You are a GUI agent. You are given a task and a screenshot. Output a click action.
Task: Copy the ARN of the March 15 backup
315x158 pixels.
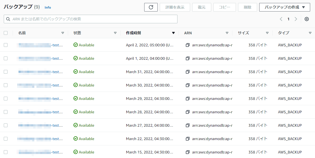(x=187, y=152)
